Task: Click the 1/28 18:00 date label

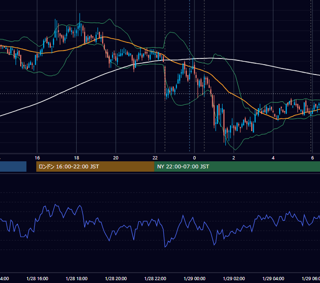Action: point(77,278)
